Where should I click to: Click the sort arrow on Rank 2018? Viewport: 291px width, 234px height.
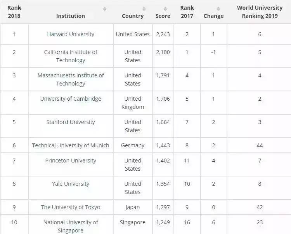click(20, 8)
